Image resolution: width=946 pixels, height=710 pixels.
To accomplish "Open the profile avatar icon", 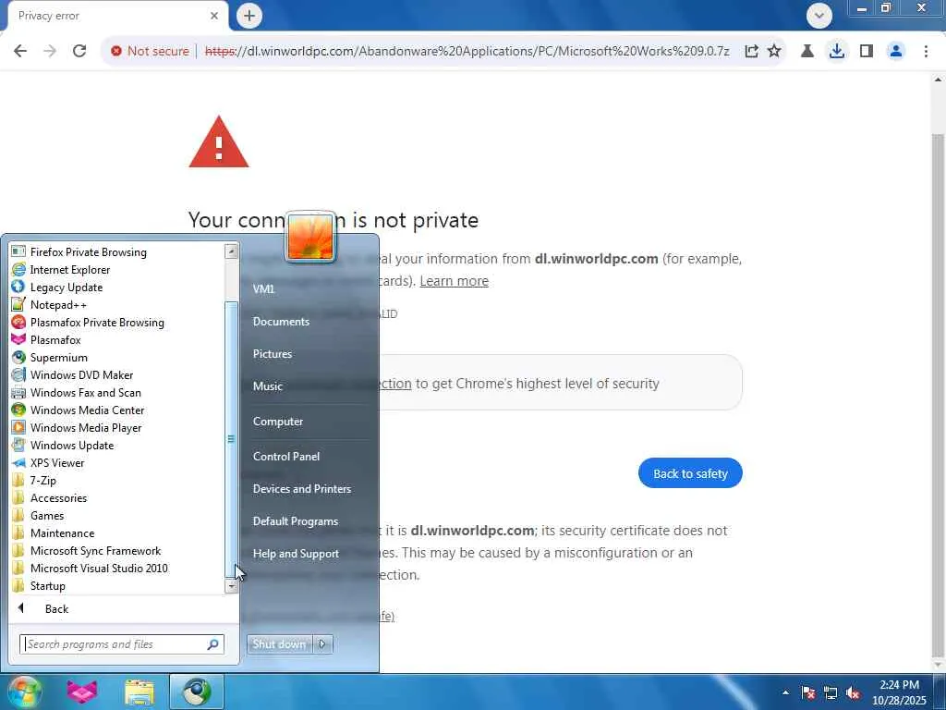I will coord(896,52).
